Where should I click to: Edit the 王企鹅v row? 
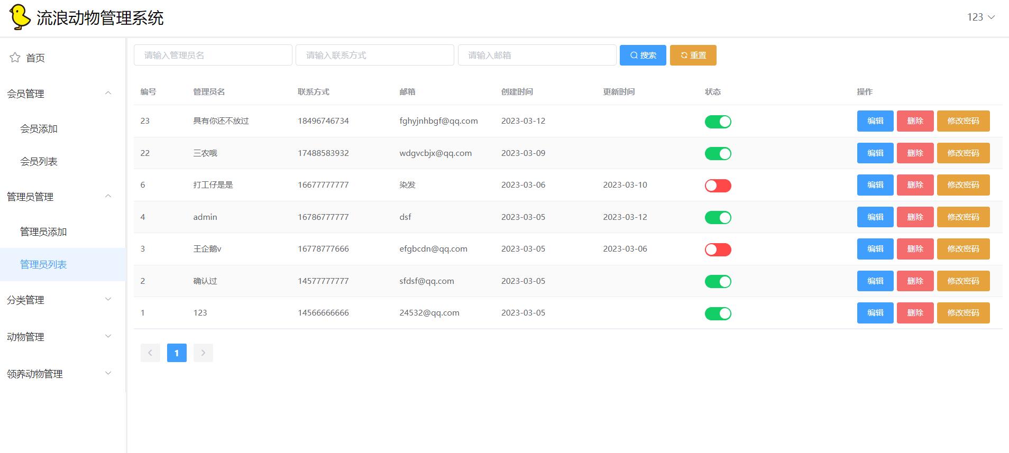pos(875,249)
